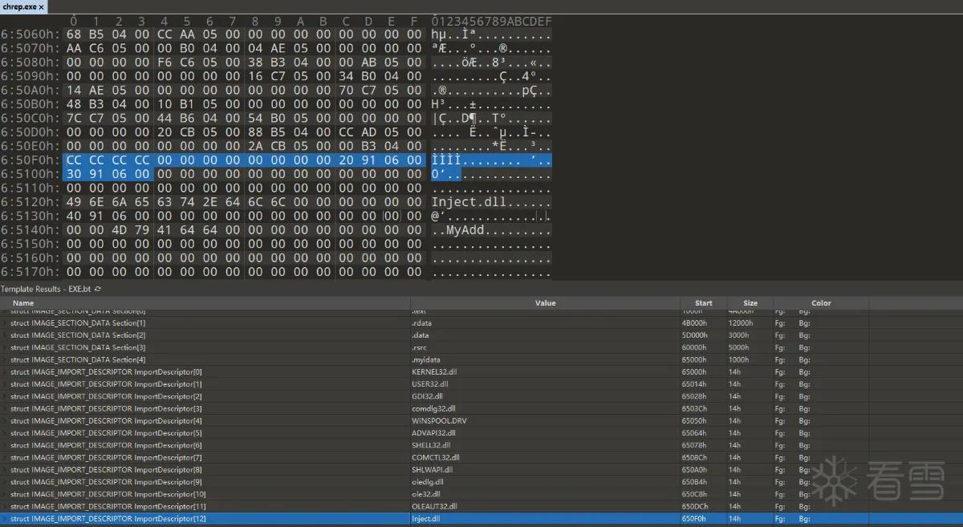The image size is (963, 527).
Task: Click the MyAdd text in ASCII pane
Action: pyautogui.click(x=465, y=230)
